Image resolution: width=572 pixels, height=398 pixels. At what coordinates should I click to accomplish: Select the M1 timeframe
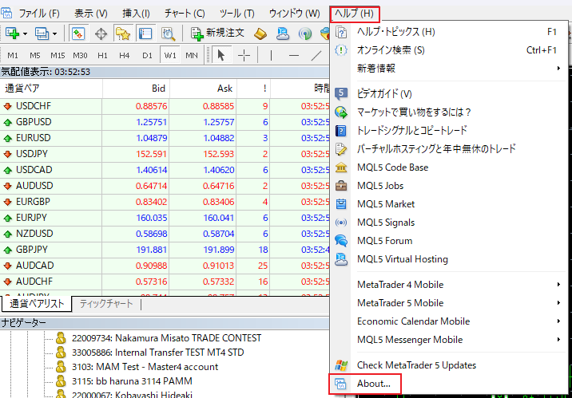pos(13,55)
